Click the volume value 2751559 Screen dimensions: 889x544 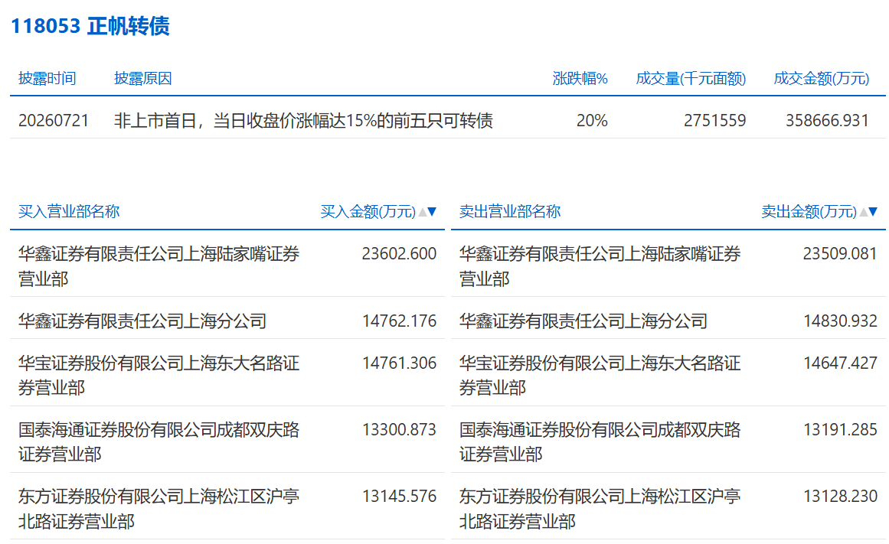click(x=714, y=120)
